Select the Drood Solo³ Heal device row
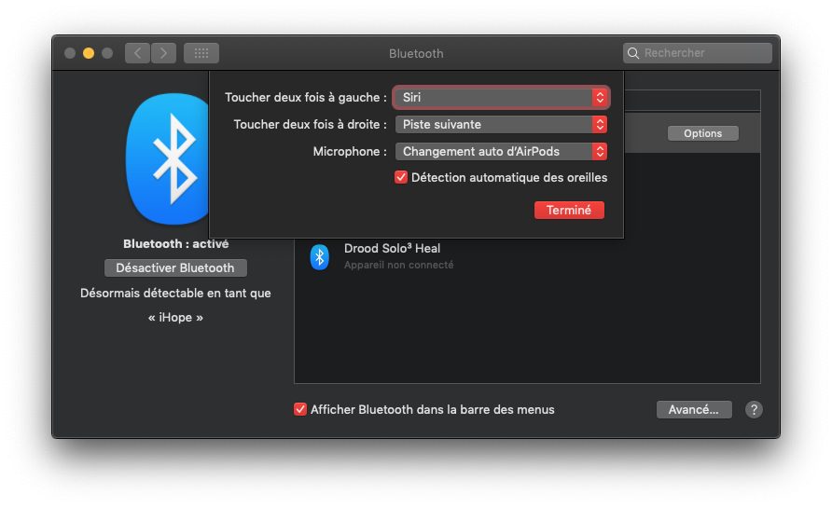Image resolution: width=832 pixels, height=507 pixels. (527, 256)
